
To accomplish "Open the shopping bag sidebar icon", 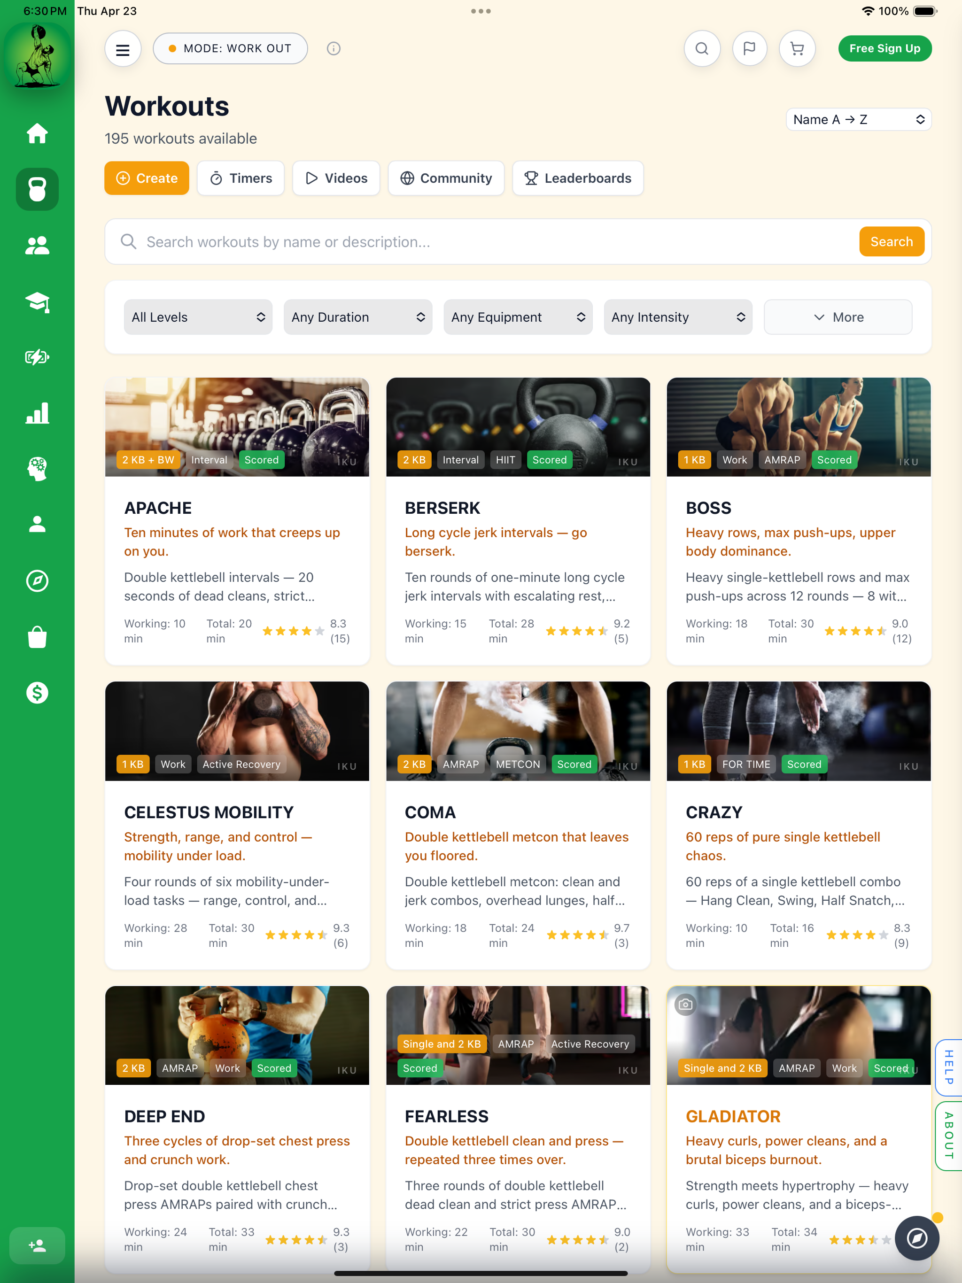I will 37,636.
